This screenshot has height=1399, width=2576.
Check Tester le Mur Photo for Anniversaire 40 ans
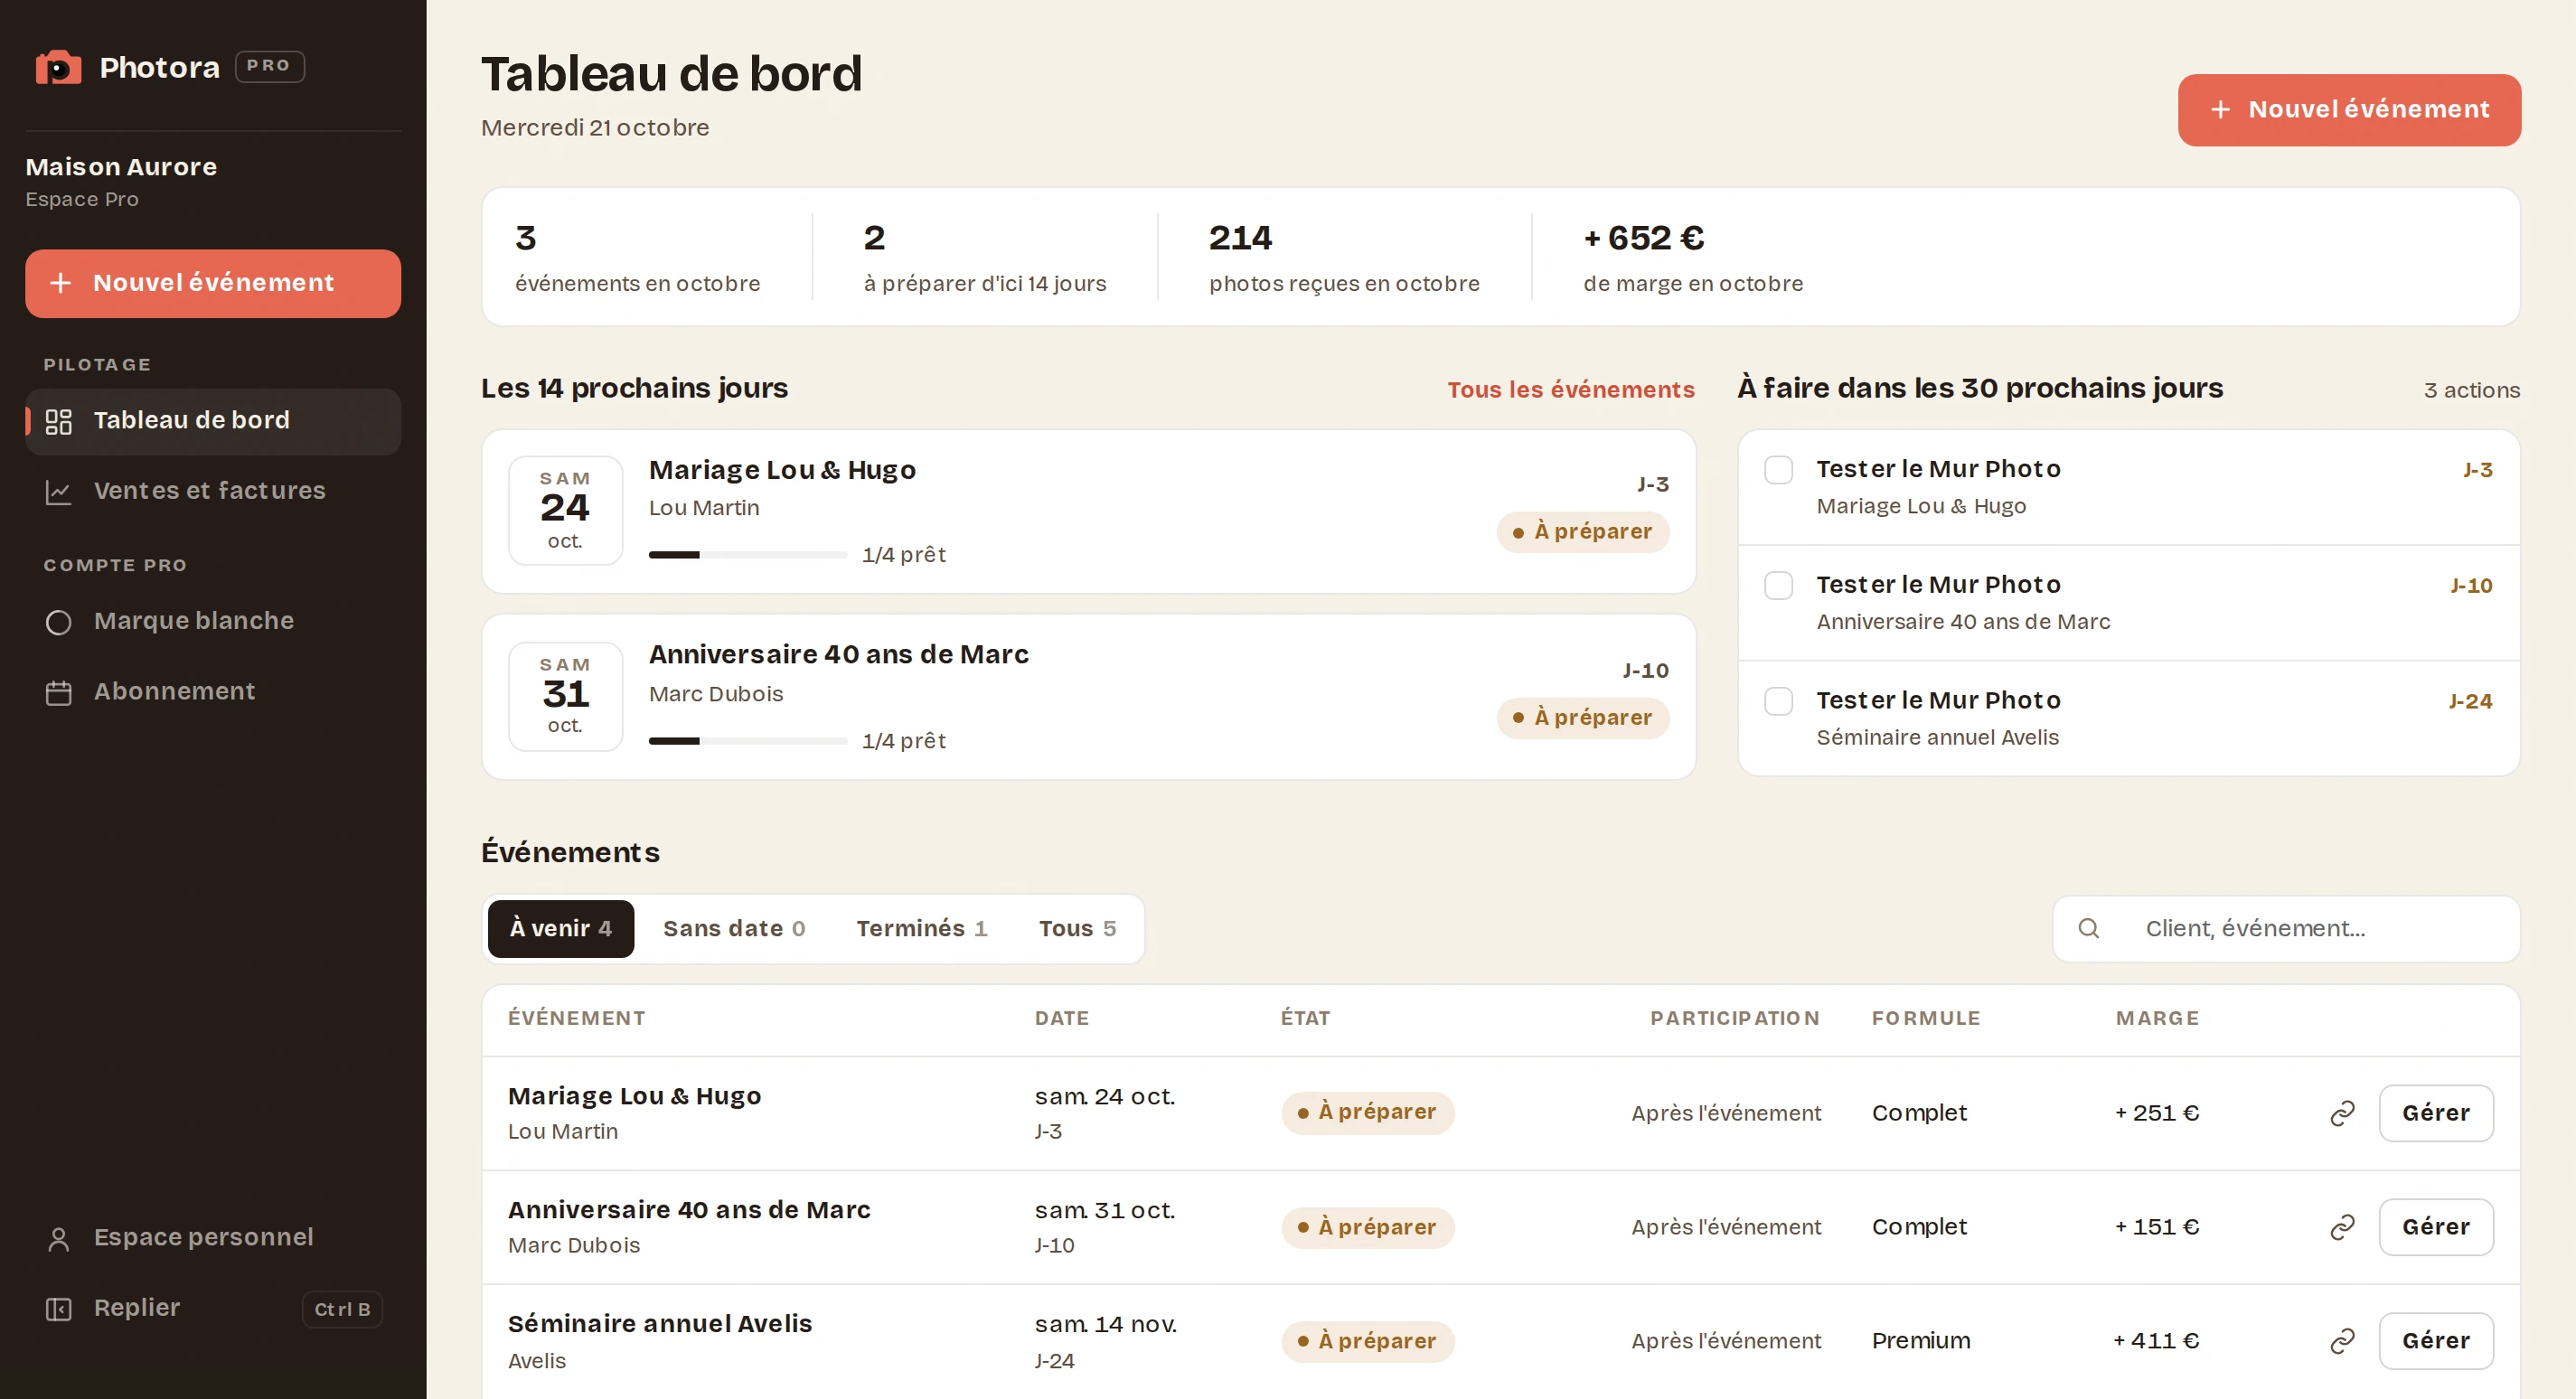(x=1779, y=586)
